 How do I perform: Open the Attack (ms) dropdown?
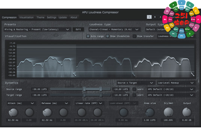pos(21,103)
